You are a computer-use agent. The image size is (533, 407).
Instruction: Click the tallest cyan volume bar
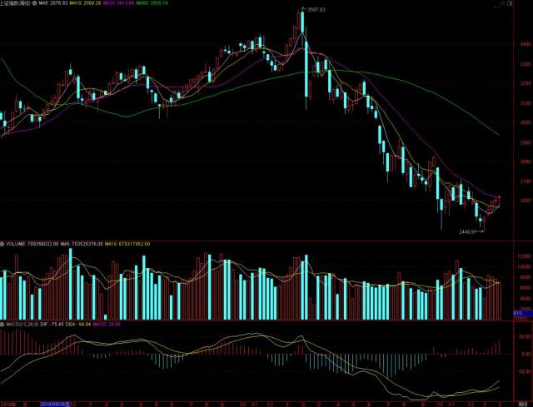point(71,284)
